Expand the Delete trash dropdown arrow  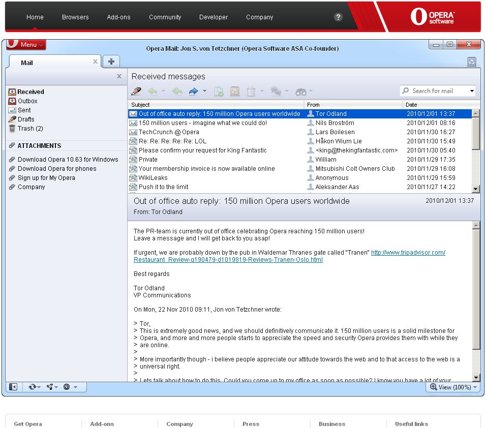pos(262,91)
